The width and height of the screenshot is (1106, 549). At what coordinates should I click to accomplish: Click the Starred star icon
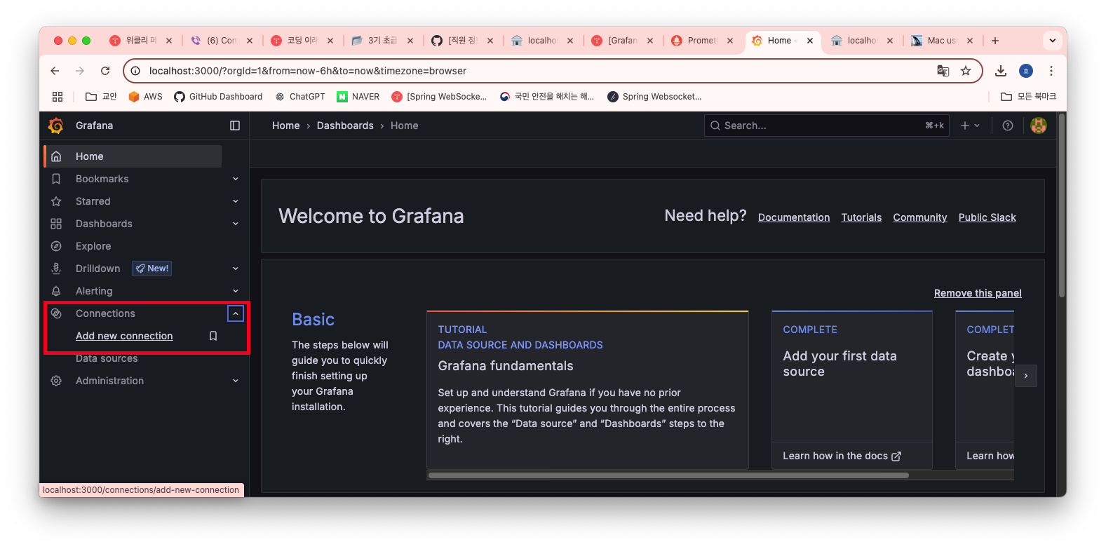[56, 201]
